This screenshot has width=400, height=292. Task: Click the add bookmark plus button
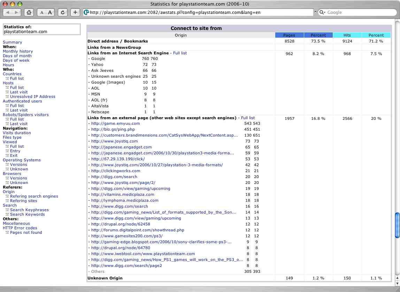click(75, 12)
